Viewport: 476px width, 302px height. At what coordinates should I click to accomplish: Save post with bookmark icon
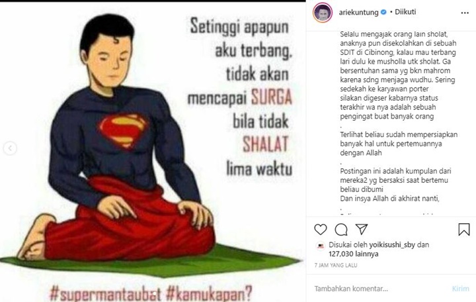click(x=464, y=230)
